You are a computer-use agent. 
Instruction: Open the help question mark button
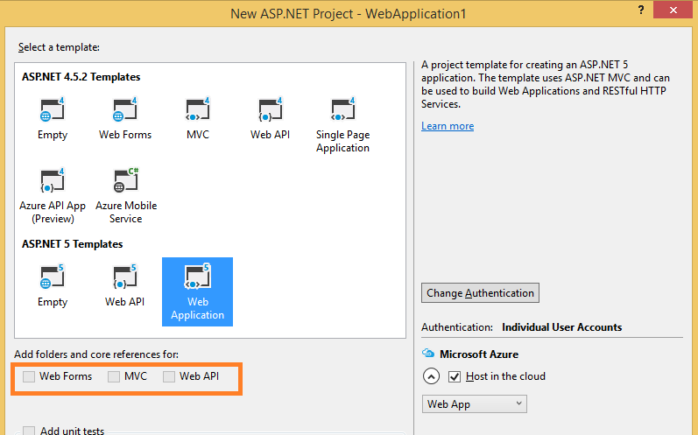pyautogui.click(x=640, y=10)
